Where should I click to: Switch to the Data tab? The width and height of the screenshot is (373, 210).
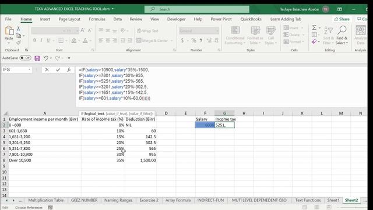[118, 19]
